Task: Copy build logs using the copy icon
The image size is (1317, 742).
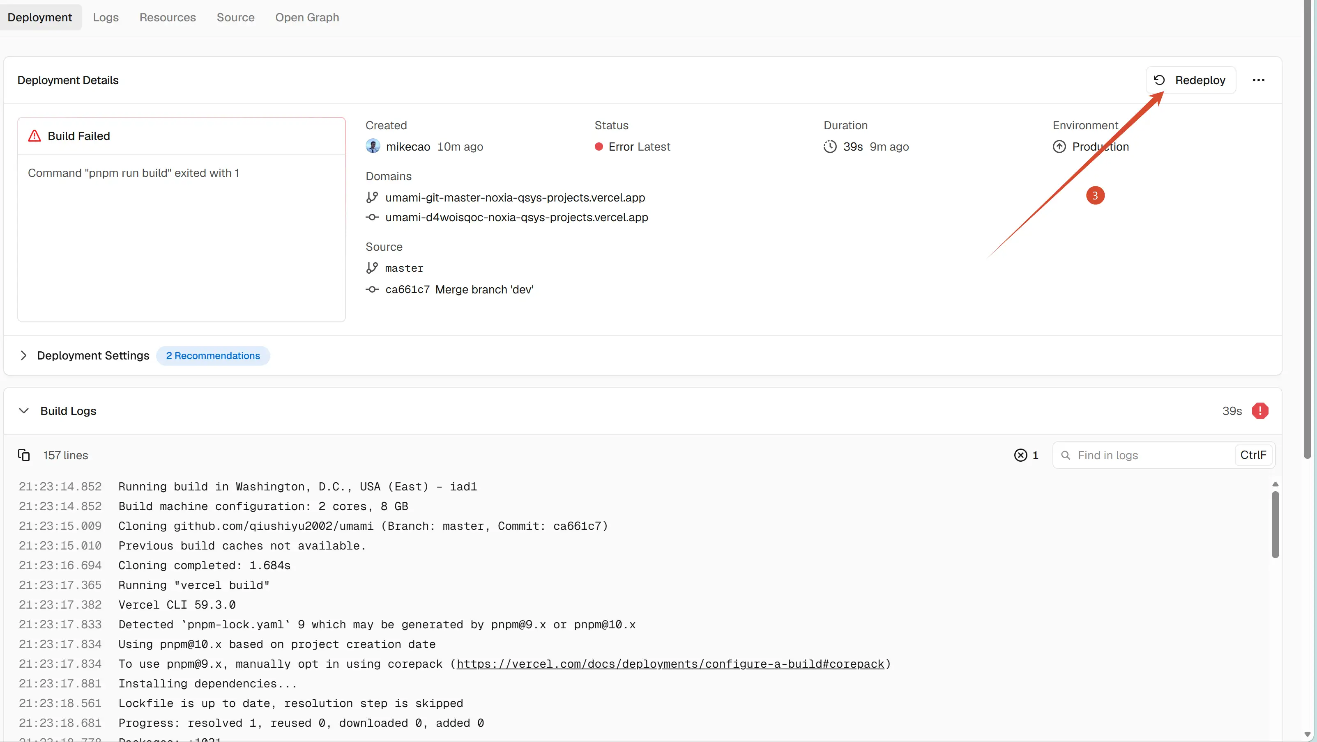Action: tap(23, 455)
